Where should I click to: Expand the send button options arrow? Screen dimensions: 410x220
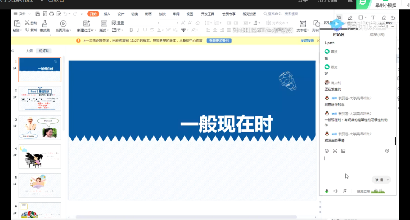pos(388,180)
